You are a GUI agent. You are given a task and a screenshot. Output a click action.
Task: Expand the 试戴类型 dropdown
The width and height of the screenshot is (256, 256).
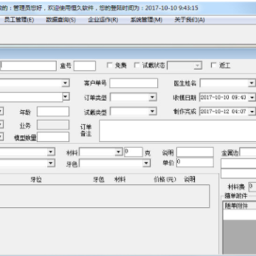click(152, 112)
